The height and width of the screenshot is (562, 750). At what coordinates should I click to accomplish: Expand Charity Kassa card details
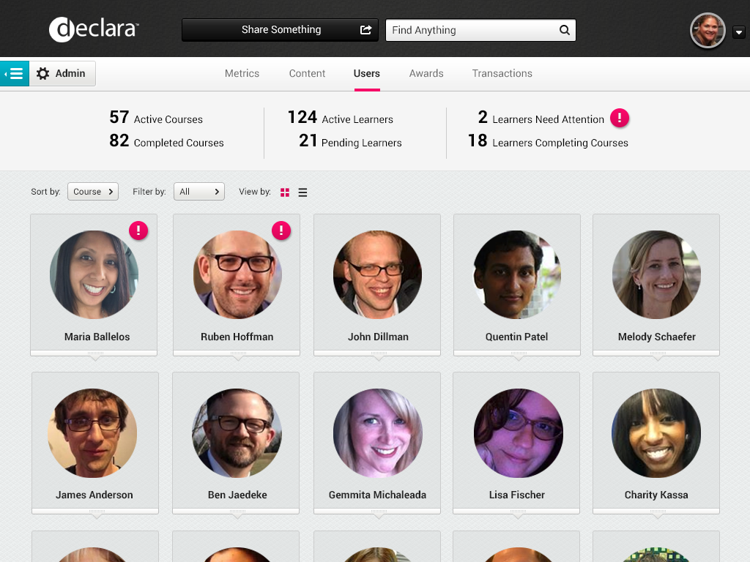click(657, 513)
